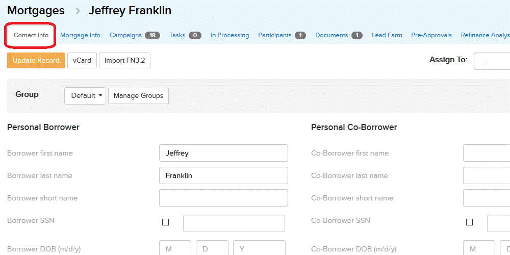
Task: Click the 'Personal Co-Borrower' heading
Action: coord(354,127)
